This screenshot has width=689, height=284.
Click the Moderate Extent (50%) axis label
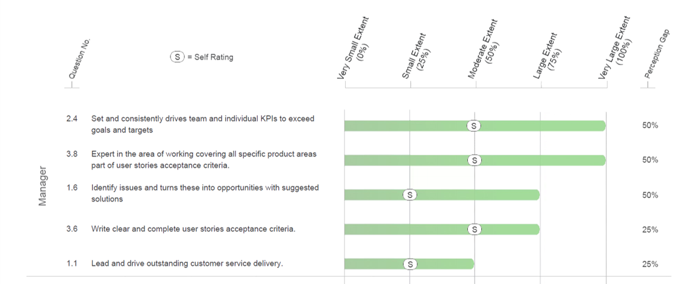click(485, 49)
